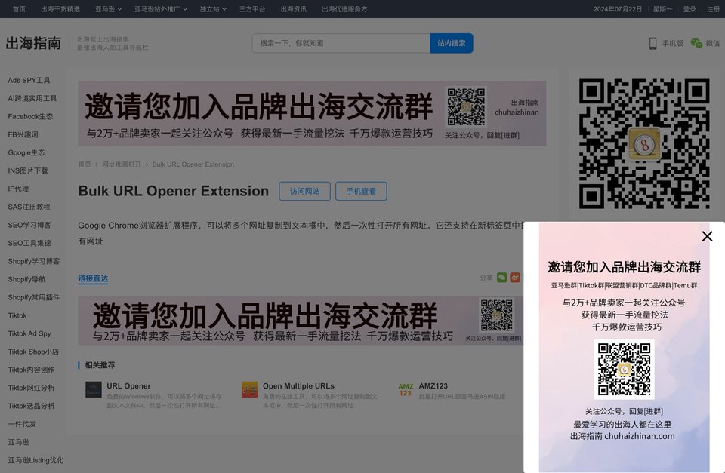Click the 站内搜索 search button
Screen dimensions: 725x473
click(452, 43)
